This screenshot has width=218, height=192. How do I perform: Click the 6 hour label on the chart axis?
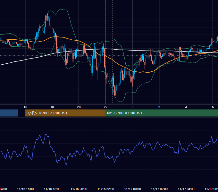[213, 107]
